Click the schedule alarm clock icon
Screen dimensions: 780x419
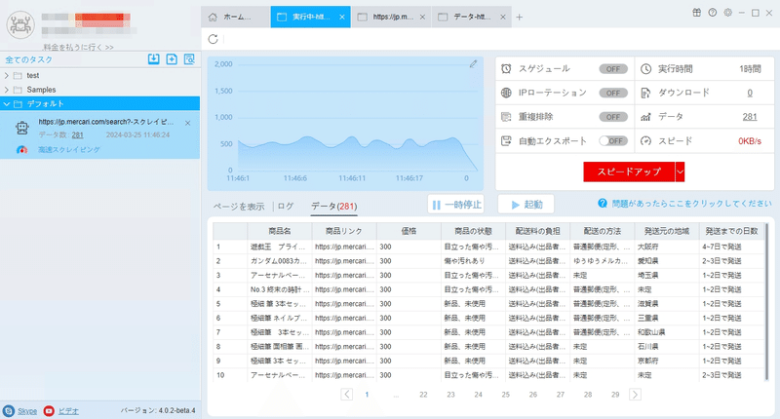(506, 68)
